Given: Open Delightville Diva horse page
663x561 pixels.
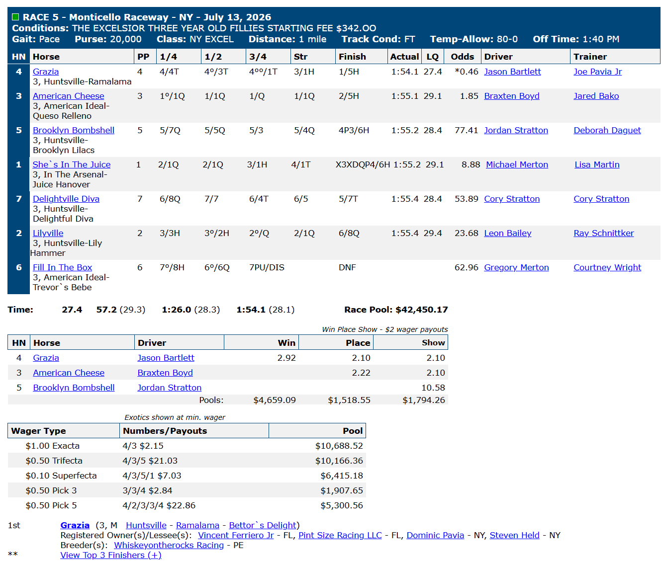Looking at the screenshot, I should tap(66, 199).
